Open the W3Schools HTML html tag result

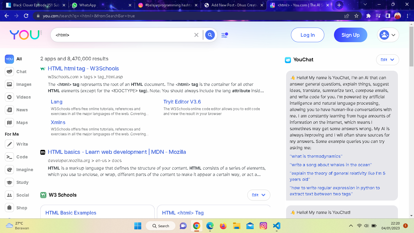pyautogui.click(x=83, y=69)
